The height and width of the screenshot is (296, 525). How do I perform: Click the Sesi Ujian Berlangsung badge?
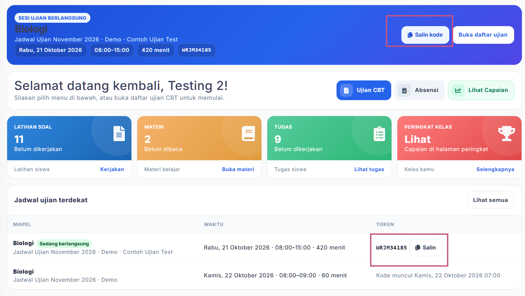pos(52,18)
